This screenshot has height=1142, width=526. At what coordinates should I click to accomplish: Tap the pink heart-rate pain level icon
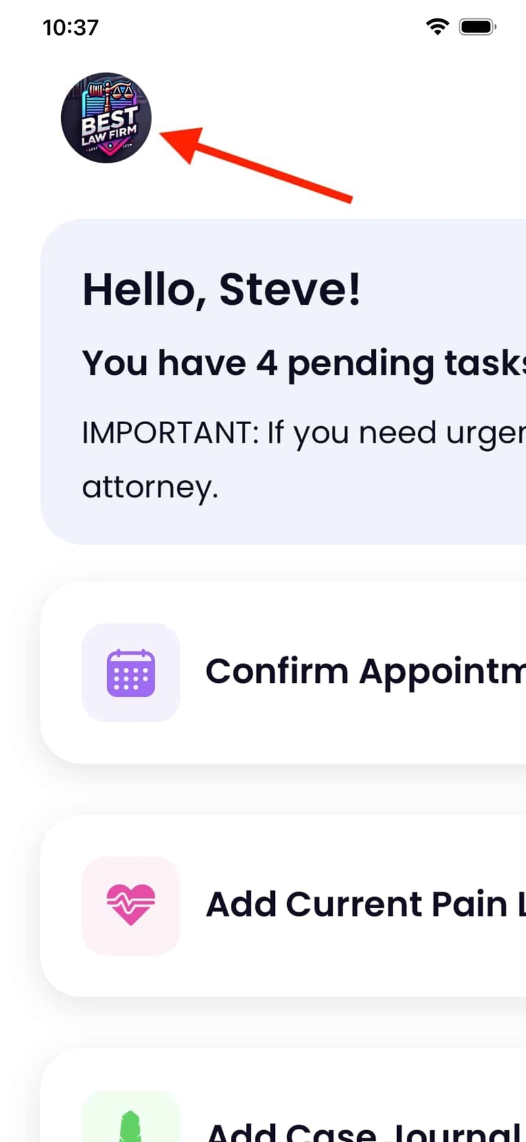pos(131,905)
